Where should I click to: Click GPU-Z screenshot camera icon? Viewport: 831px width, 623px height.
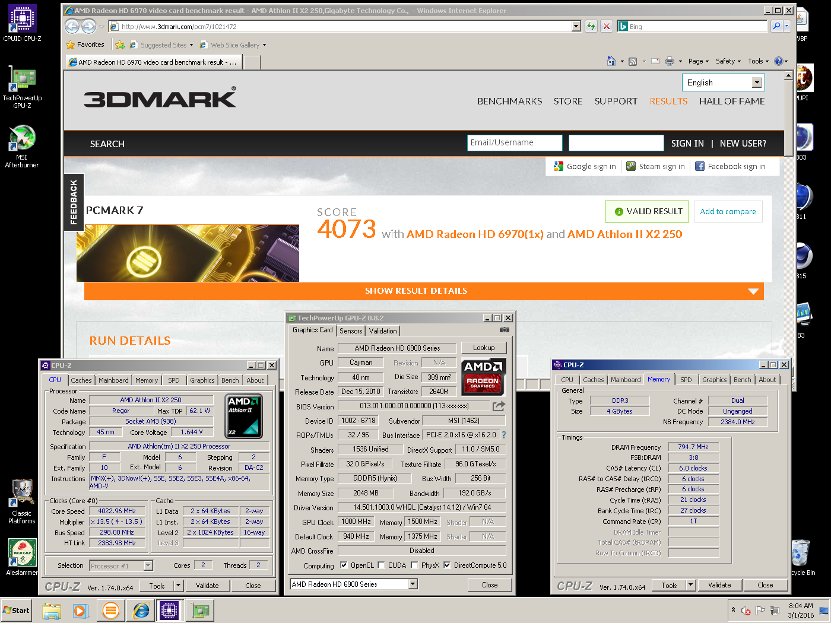point(505,330)
